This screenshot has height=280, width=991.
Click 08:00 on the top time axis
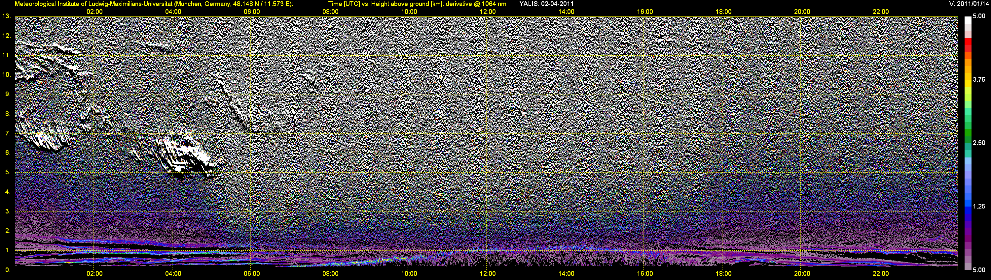click(330, 12)
